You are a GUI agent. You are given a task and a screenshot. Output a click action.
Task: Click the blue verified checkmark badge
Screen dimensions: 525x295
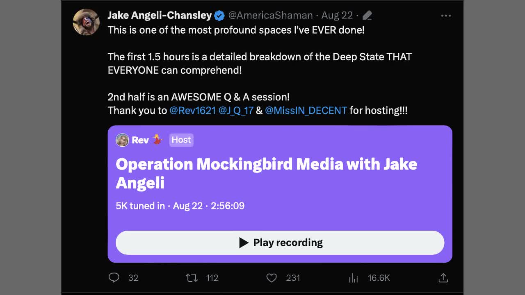click(x=219, y=16)
